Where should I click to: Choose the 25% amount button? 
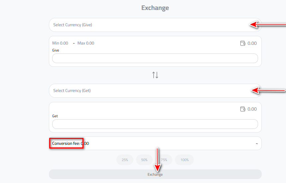coord(125,160)
